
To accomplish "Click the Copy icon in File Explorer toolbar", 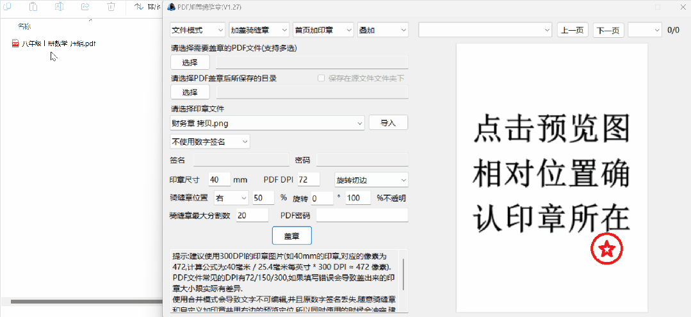I will [x=7, y=6].
